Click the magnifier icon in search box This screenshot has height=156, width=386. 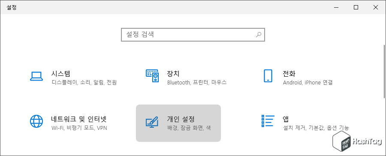point(259,34)
